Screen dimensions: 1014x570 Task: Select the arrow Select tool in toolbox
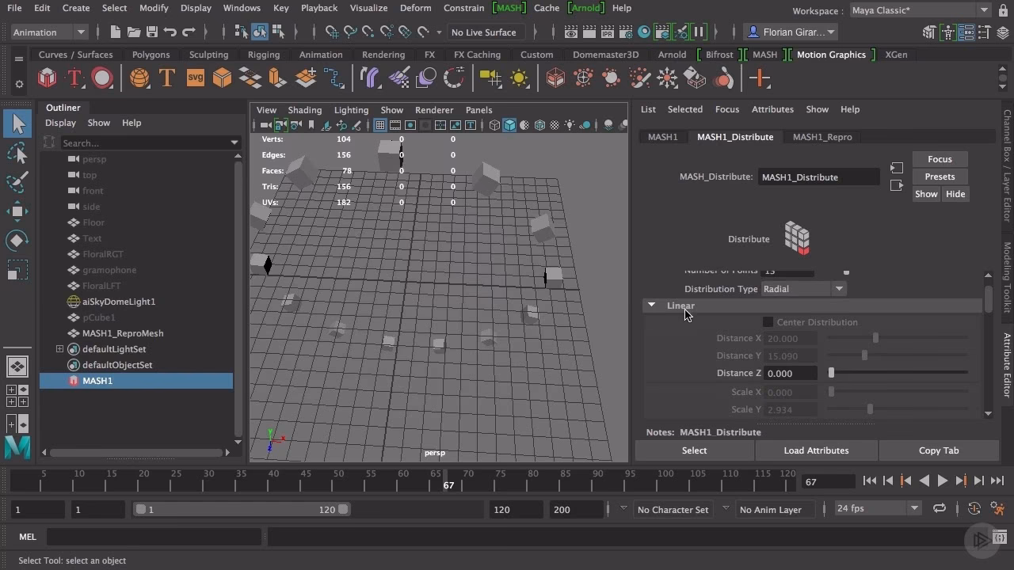18,123
